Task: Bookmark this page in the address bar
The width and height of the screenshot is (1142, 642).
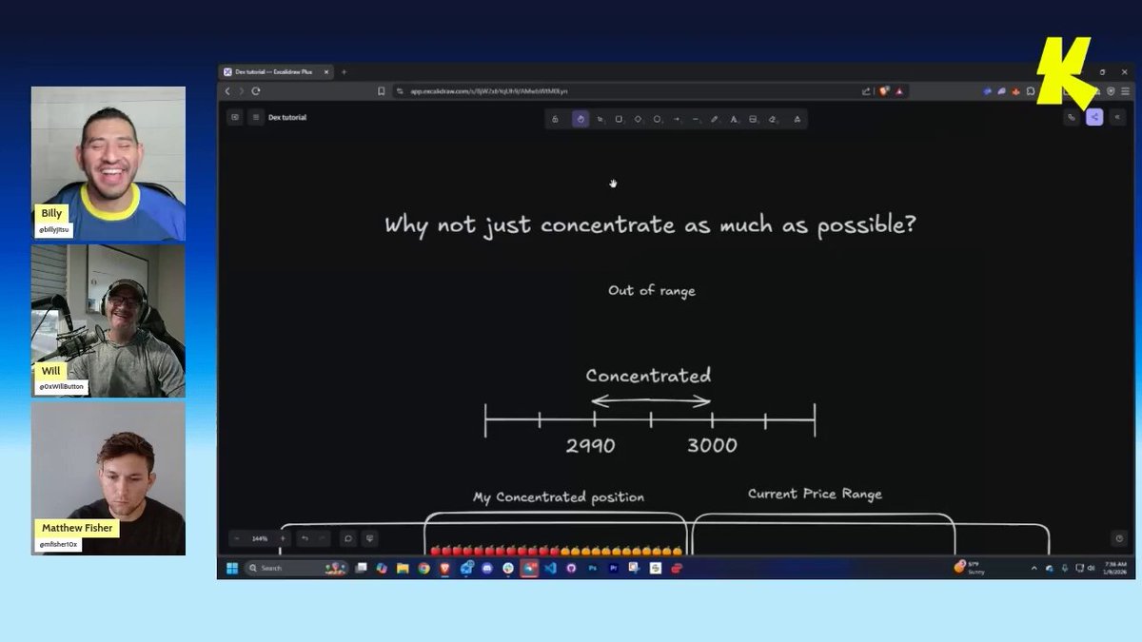Action: [x=382, y=91]
